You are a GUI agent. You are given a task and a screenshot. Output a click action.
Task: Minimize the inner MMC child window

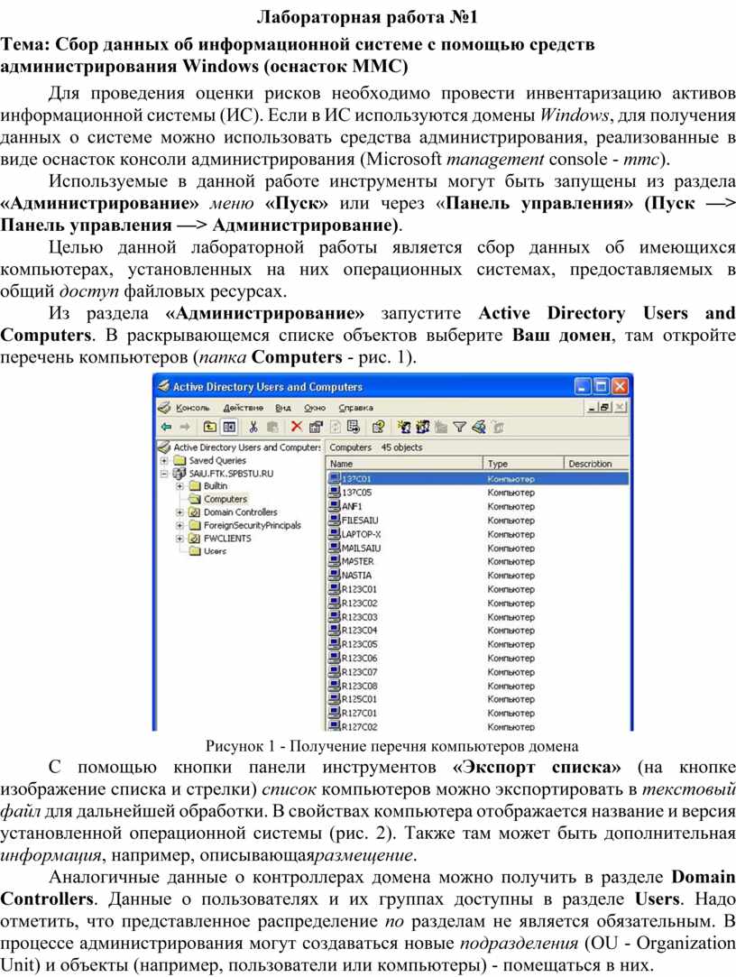tap(593, 408)
